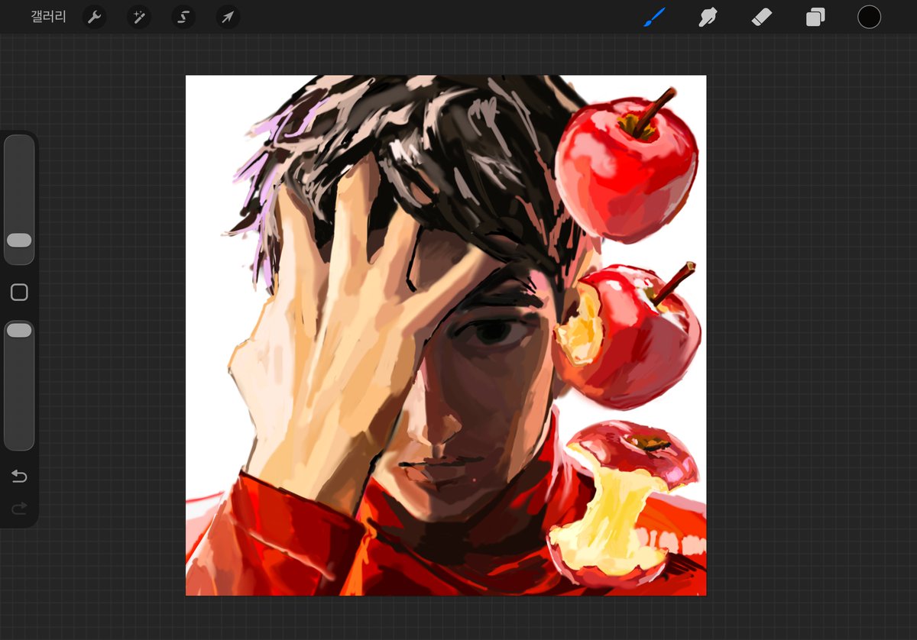Activate the Selection S tool
Image resolution: width=917 pixels, height=640 pixels.
pos(183,17)
